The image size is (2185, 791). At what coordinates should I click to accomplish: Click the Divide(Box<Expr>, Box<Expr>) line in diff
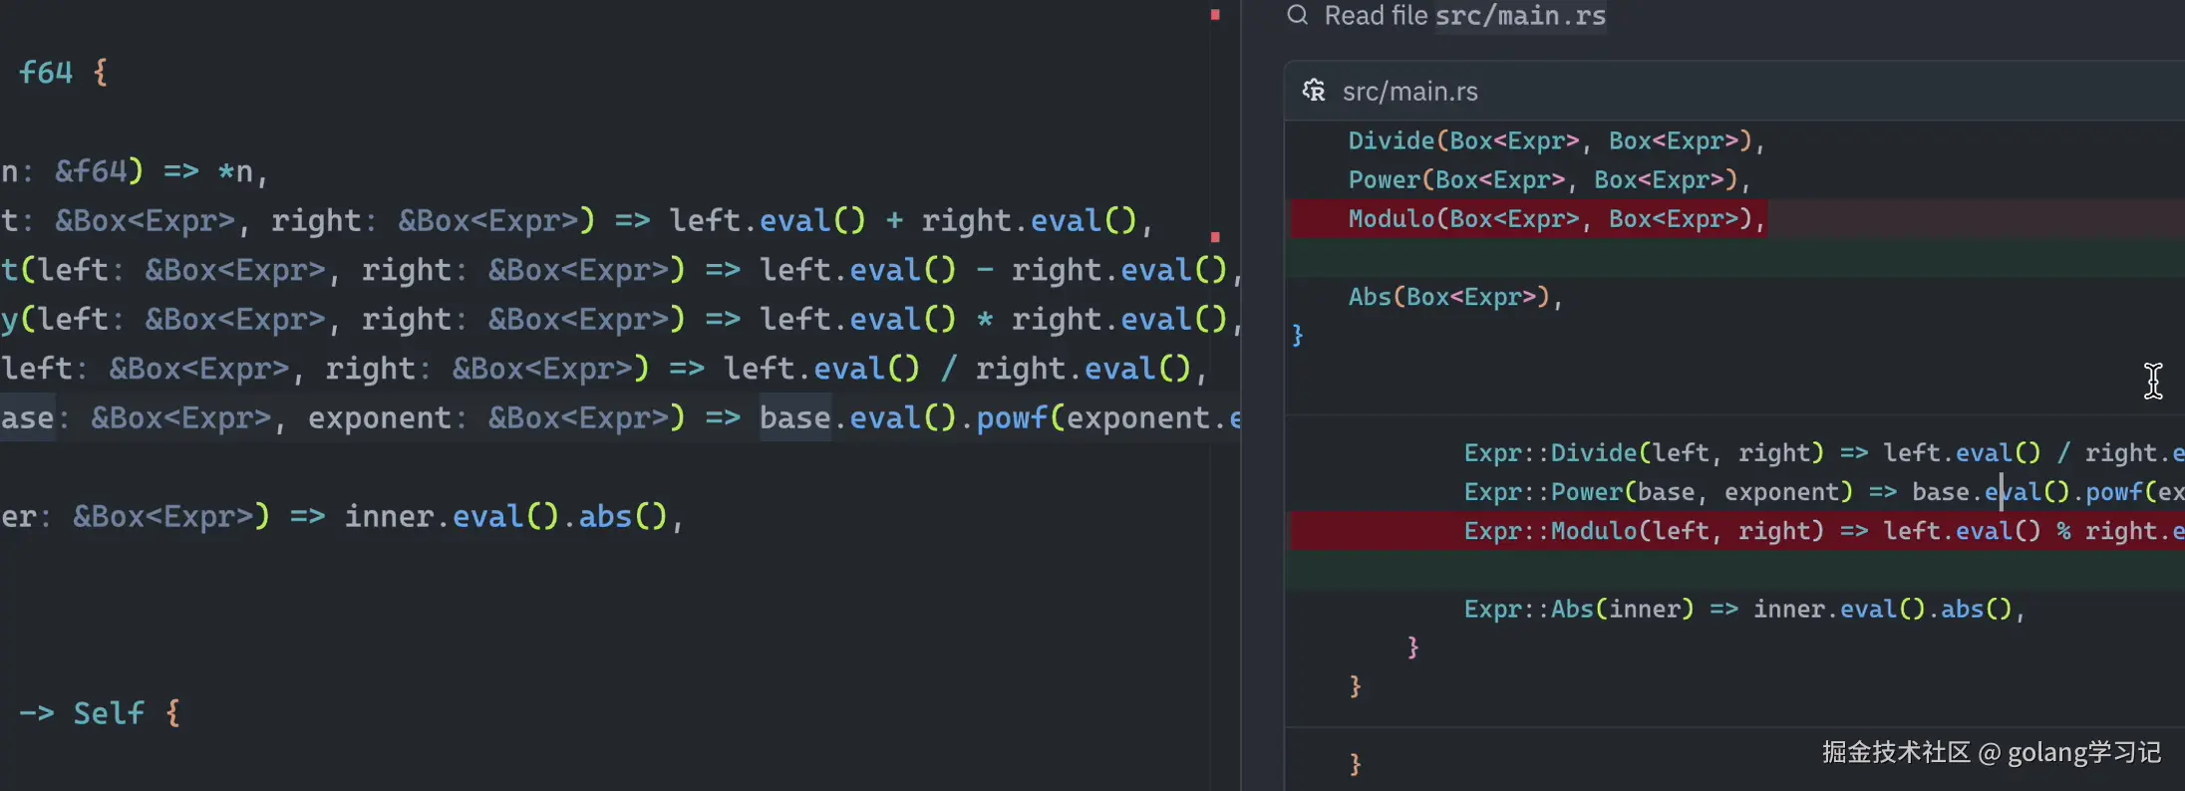1556,140
